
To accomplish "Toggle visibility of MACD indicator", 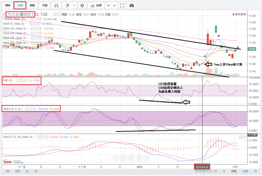I will pyautogui.click(x=39, y=137).
